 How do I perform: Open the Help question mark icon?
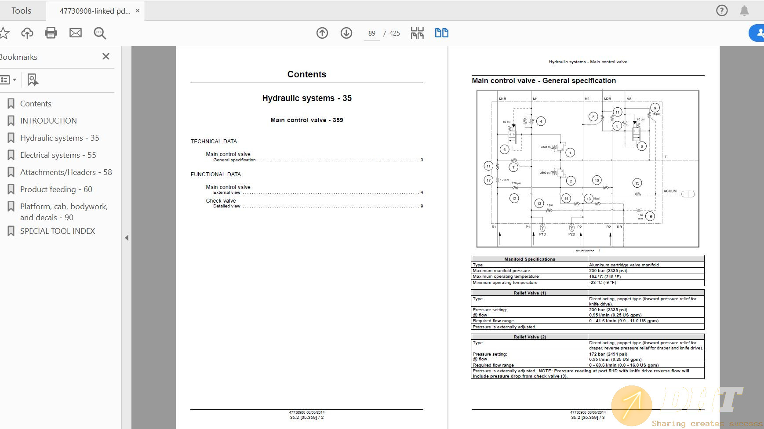click(722, 11)
